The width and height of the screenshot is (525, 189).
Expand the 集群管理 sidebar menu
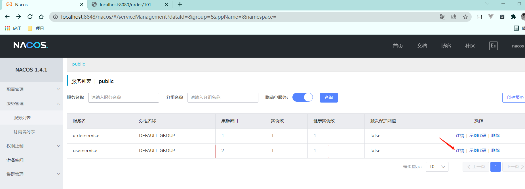pyautogui.click(x=31, y=174)
